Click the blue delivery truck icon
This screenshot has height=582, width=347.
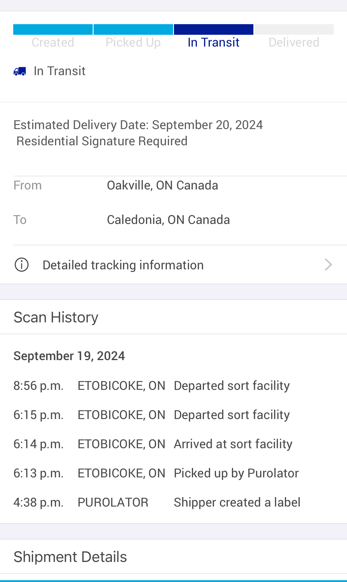tap(20, 71)
